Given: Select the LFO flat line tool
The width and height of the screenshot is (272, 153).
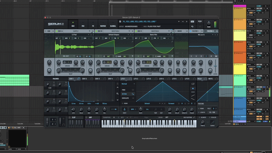Looking at the screenshot, I should (x=193, y=92).
